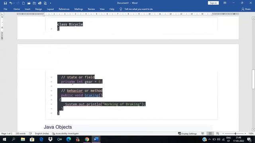Click the zoom in plus button
Screen dimensions: 255x143
(x=245, y=133)
